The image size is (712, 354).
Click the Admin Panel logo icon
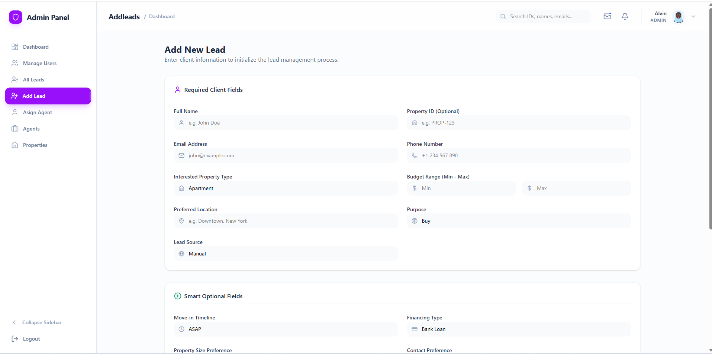coord(15,17)
